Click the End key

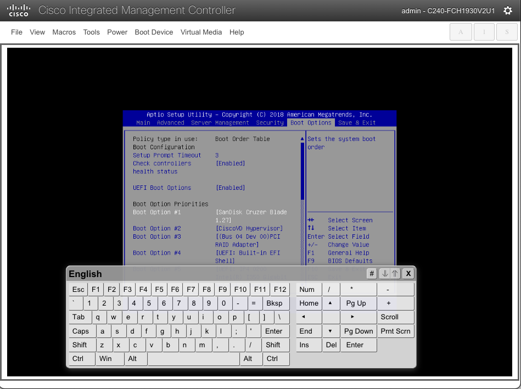[x=309, y=331]
